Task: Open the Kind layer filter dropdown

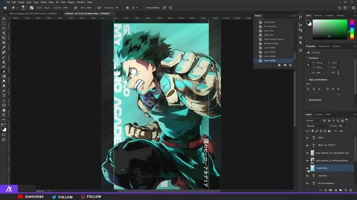Action: pos(313,121)
